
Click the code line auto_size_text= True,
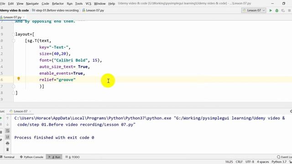(x=64, y=67)
